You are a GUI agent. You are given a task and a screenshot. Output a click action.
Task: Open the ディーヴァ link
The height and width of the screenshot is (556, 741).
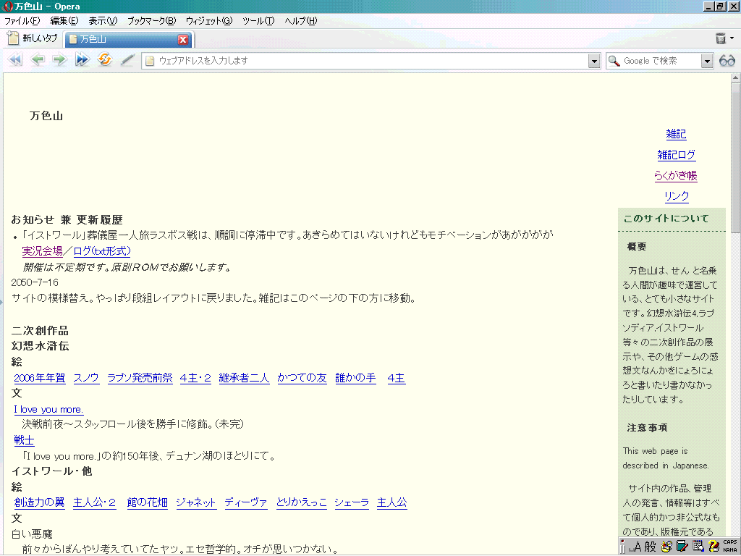[x=246, y=502]
